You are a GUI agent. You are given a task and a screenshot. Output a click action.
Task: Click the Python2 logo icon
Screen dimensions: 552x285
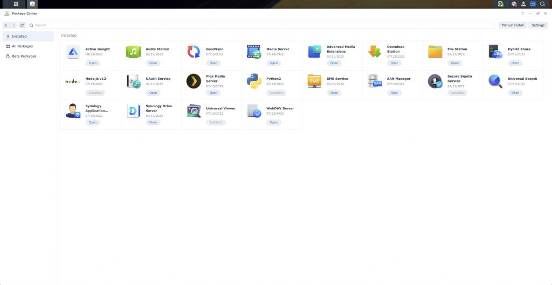coord(254,81)
